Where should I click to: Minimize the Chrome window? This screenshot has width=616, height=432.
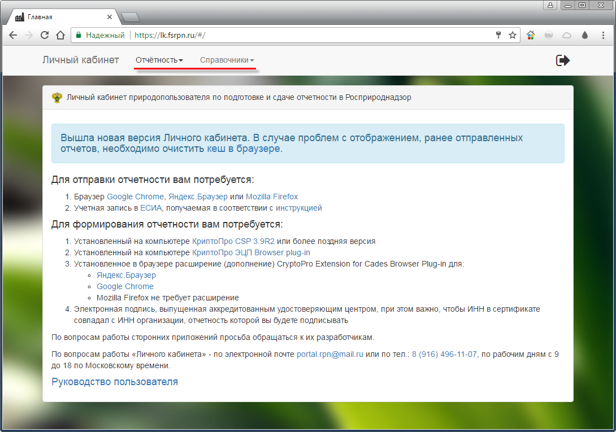[x=567, y=5]
